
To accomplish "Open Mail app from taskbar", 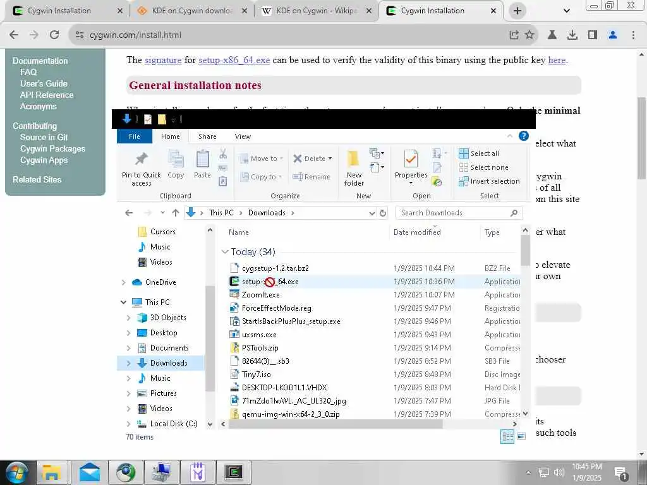I will coord(89,472).
